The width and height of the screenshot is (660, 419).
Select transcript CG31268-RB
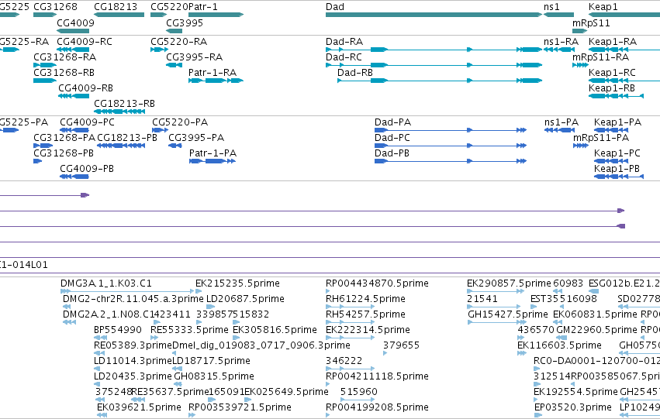(45, 81)
